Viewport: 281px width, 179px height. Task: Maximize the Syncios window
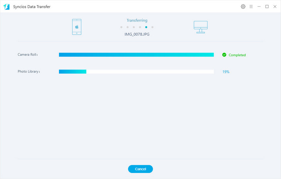click(x=267, y=7)
